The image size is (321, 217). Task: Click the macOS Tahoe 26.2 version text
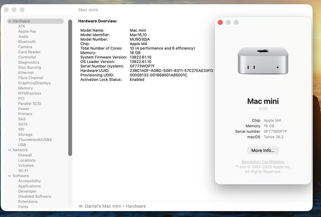pos(273,137)
